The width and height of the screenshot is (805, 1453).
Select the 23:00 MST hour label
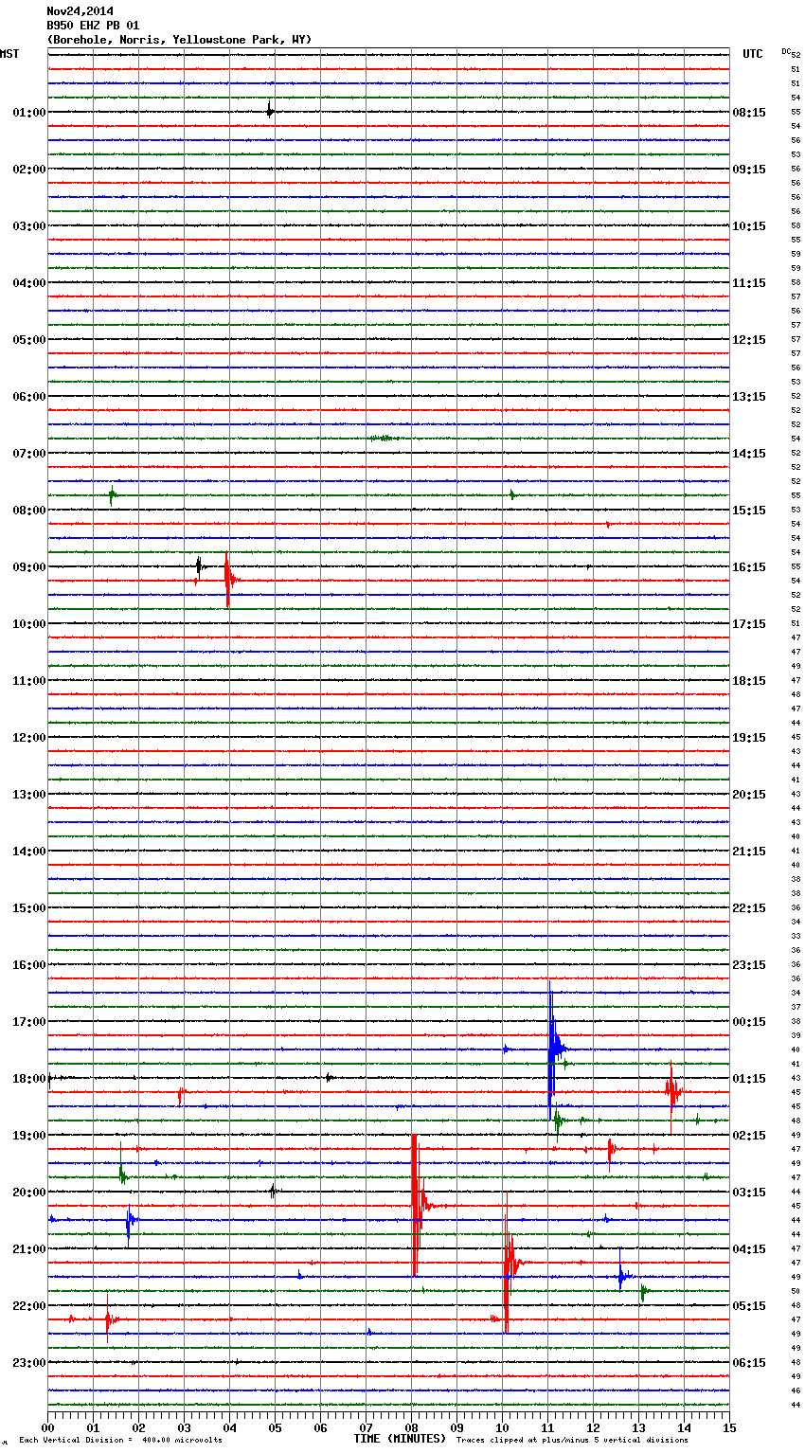(28, 1363)
